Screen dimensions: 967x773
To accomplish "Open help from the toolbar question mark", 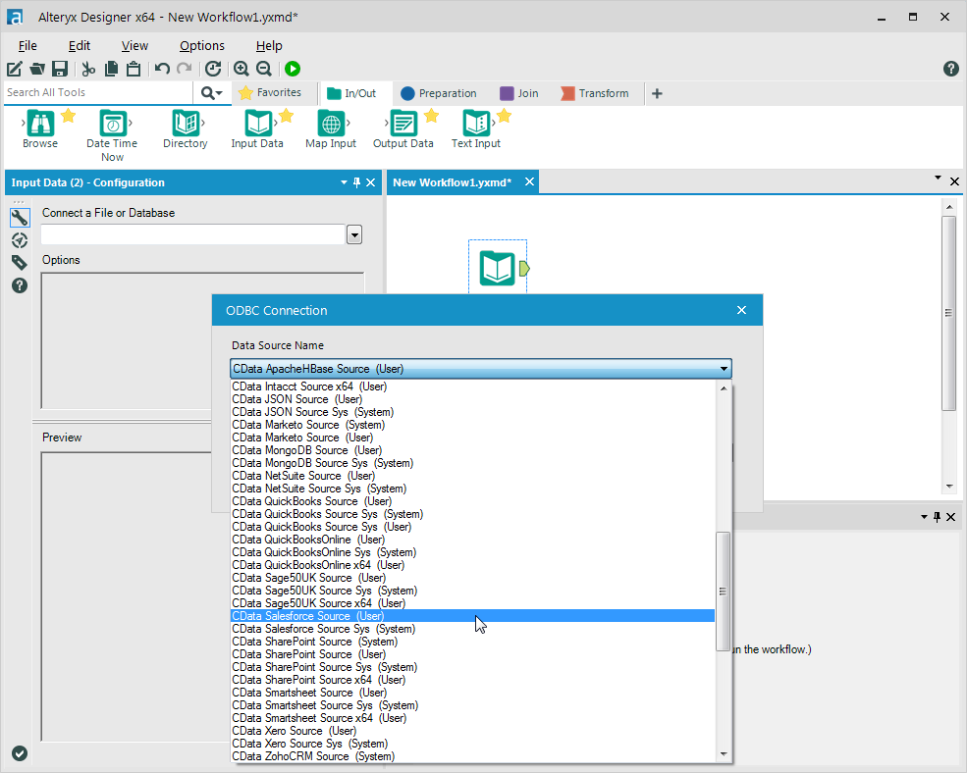I will 951,69.
